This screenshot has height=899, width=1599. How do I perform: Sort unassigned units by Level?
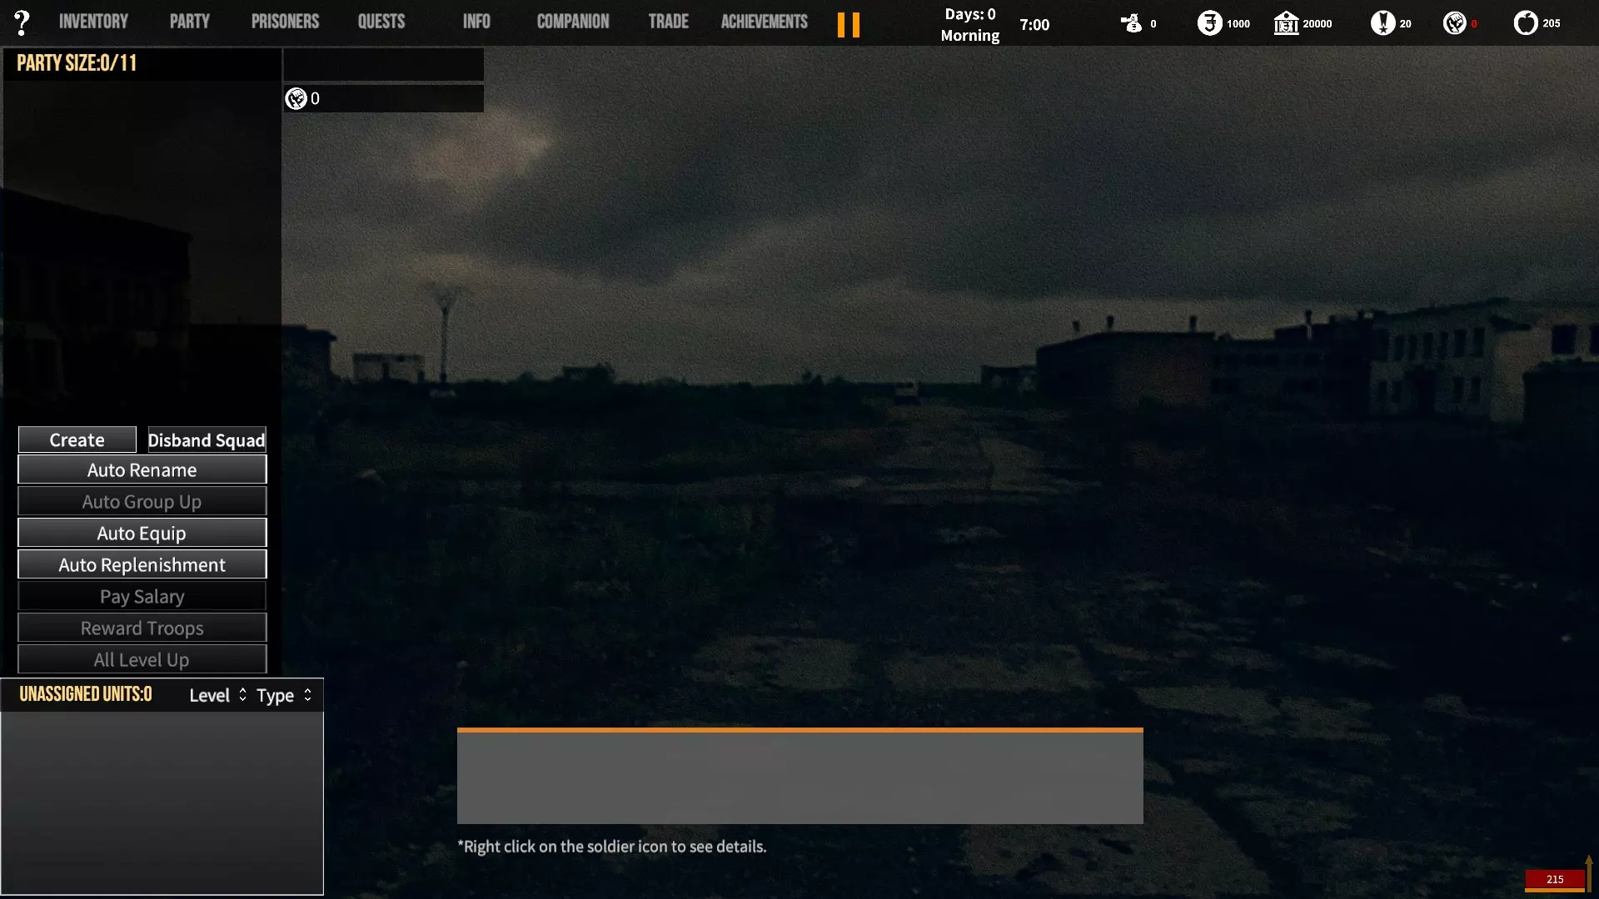209,696
